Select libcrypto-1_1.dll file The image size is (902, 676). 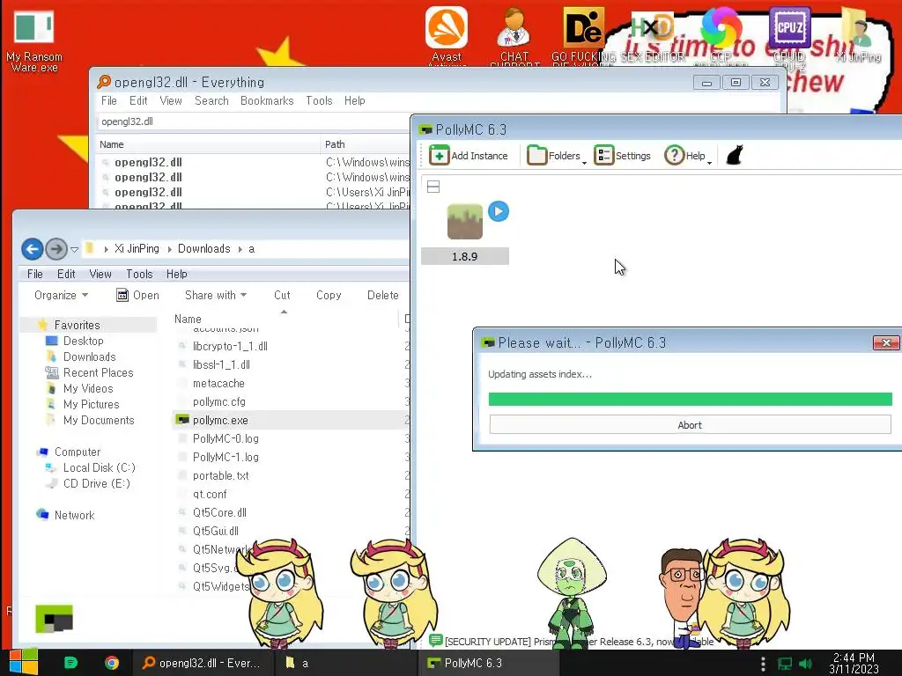(x=230, y=346)
